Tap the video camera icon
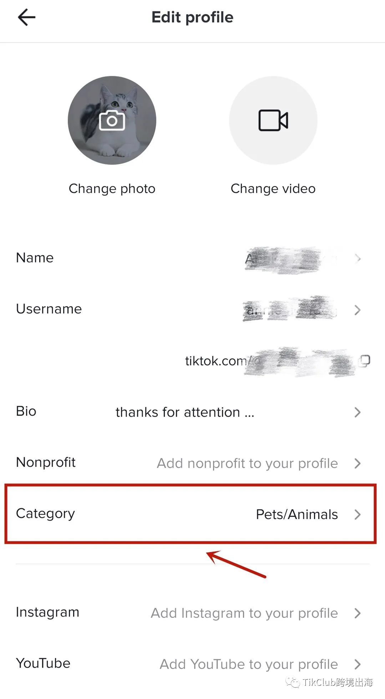 pyautogui.click(x=273, y=120)
